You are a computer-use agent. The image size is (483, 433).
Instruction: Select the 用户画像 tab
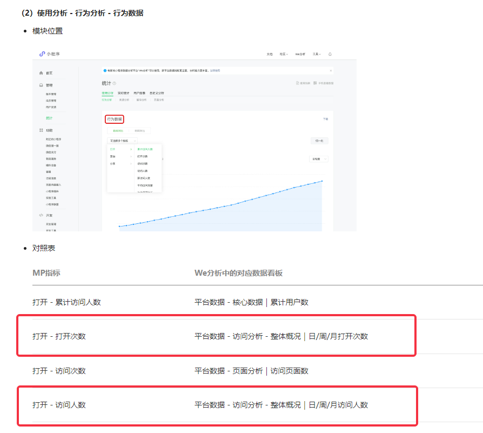139,93
